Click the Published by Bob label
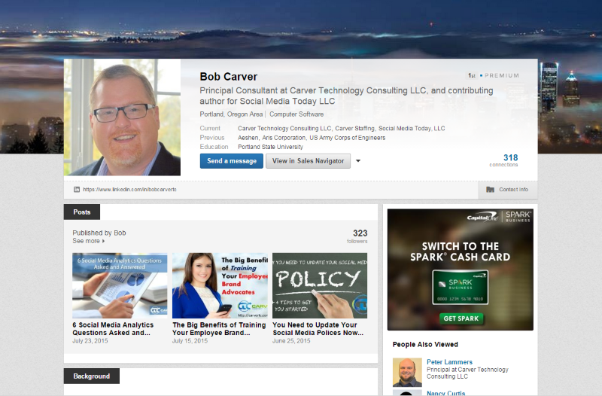The height and width of the screenshot is (396, 602). point(99,233)
